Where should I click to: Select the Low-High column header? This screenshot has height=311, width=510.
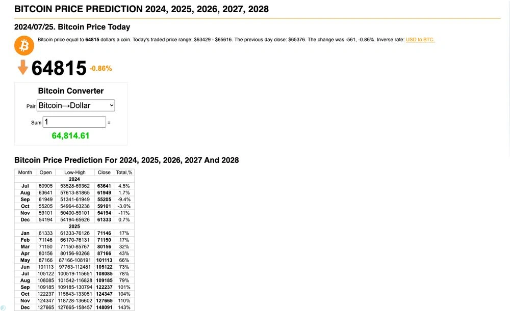74,173
